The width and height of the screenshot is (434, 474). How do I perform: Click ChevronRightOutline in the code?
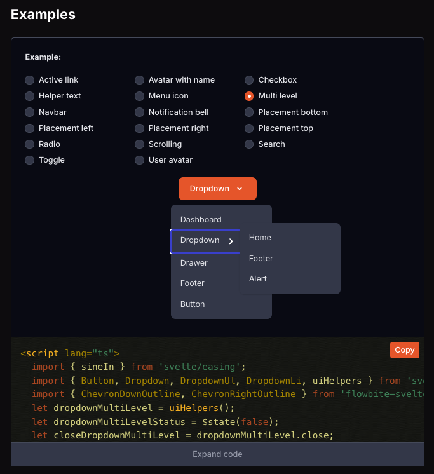click(243, 394)
